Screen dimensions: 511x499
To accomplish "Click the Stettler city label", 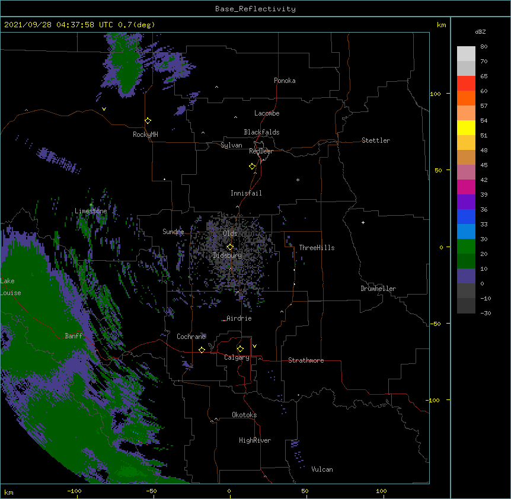I will [x=376, y=140].
